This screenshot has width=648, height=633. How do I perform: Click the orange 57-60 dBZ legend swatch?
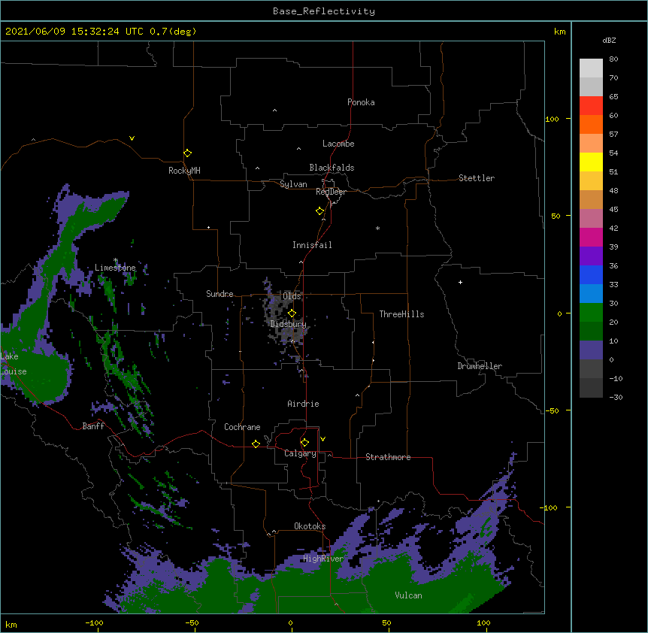point(591,125)
